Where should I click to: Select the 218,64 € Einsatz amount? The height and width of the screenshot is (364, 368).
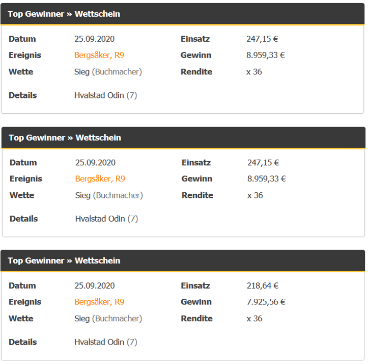coord(263,285)
